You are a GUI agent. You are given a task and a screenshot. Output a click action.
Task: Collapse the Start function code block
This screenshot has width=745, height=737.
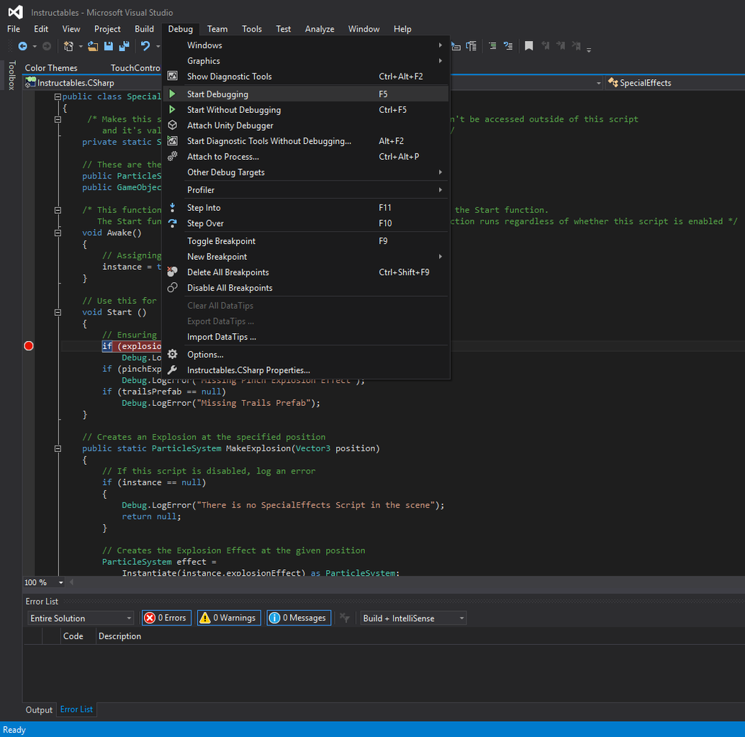click(x=58, y=312)
